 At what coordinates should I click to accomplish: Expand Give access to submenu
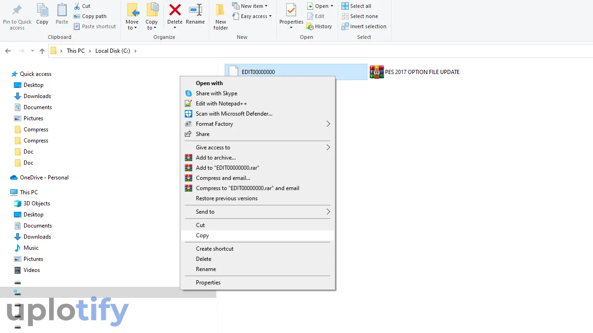257,148
